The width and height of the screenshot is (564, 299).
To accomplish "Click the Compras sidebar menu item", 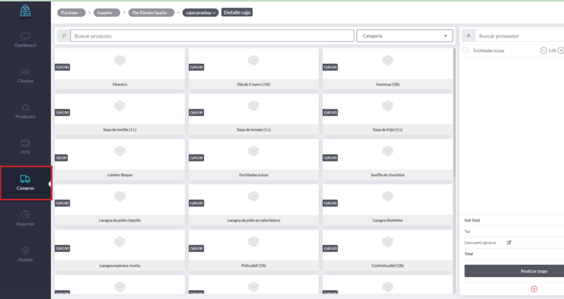I will click(25, 183).
